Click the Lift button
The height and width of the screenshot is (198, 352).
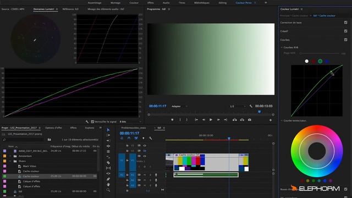point(235,120)
